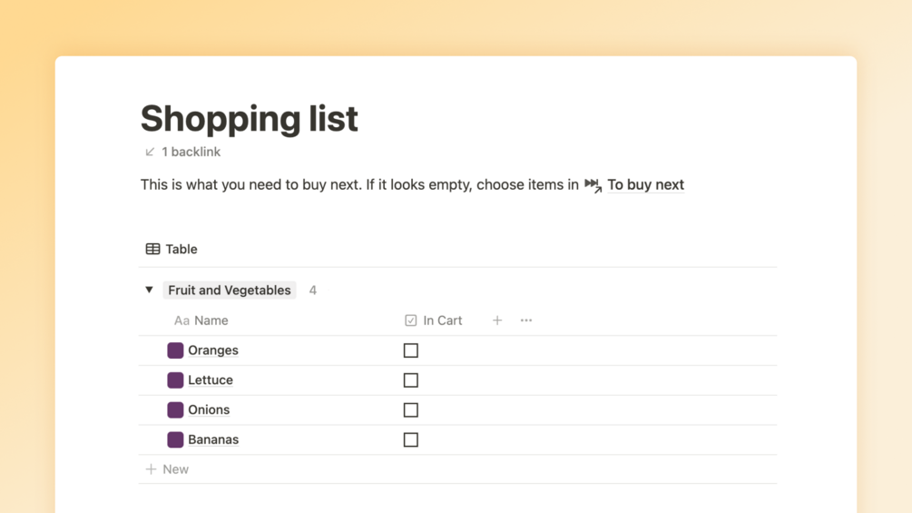Viewport: 912px width, 513px height.
Task: Click the purple icon beside Lettuce
Action: click(175, 380)
